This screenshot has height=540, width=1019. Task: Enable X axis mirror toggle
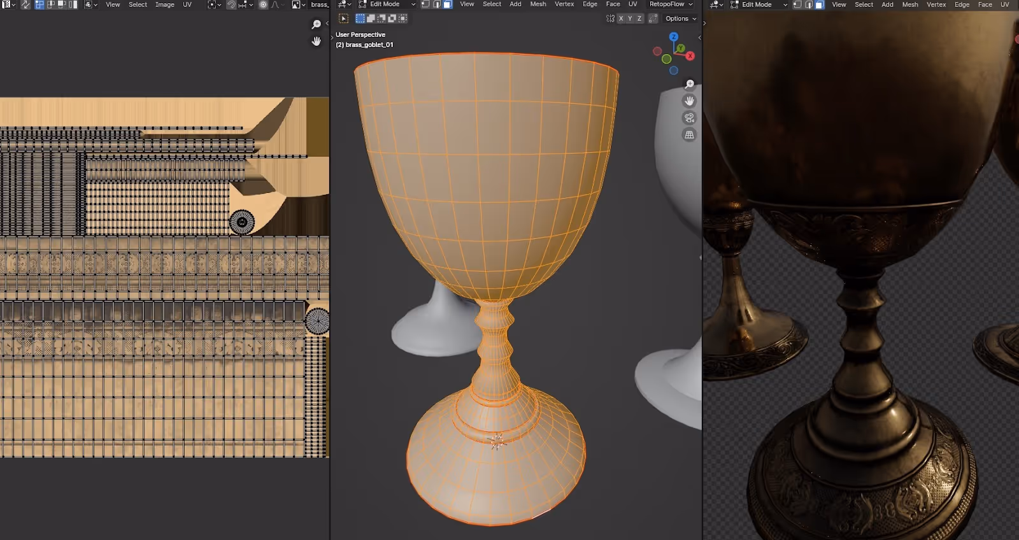621,18
